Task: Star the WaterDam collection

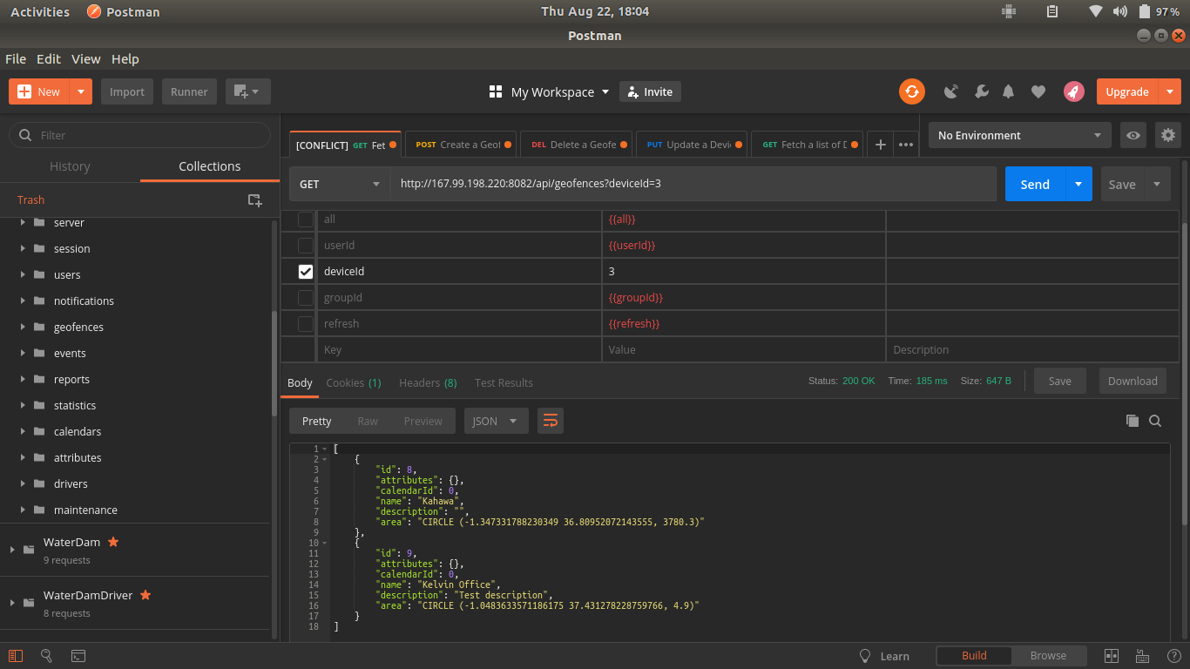Action: pyautogui.click(x=113, y=542)
